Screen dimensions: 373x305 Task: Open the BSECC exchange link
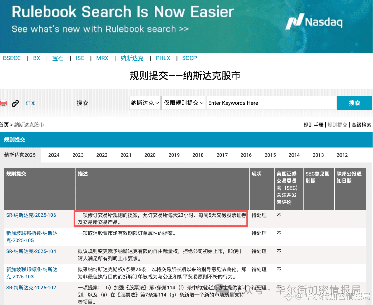(12, 58)
